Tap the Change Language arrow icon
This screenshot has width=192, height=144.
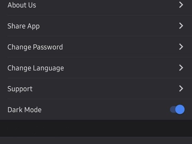181,68
